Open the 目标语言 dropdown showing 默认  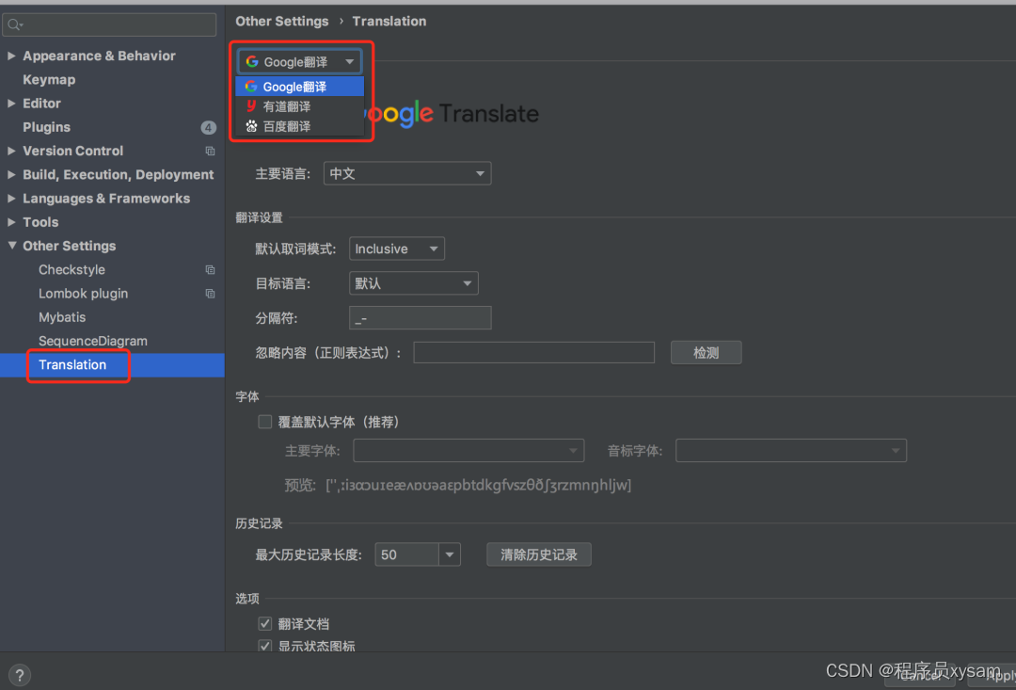tap(413, 283)
